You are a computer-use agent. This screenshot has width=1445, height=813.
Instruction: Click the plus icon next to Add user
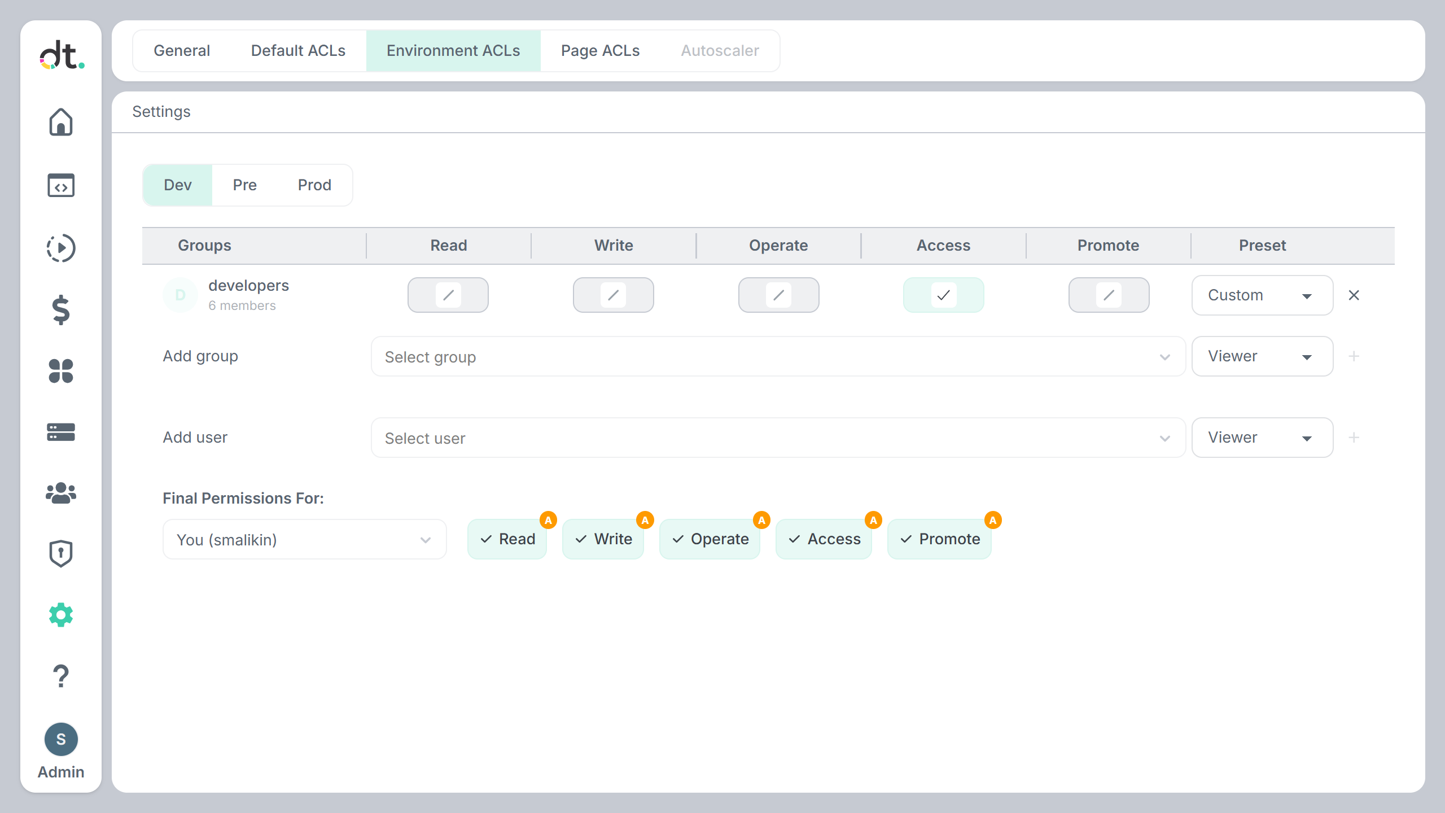point(1354,438)
